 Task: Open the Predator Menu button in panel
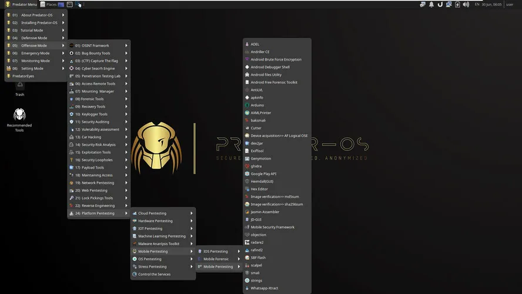tap(21, 4)
